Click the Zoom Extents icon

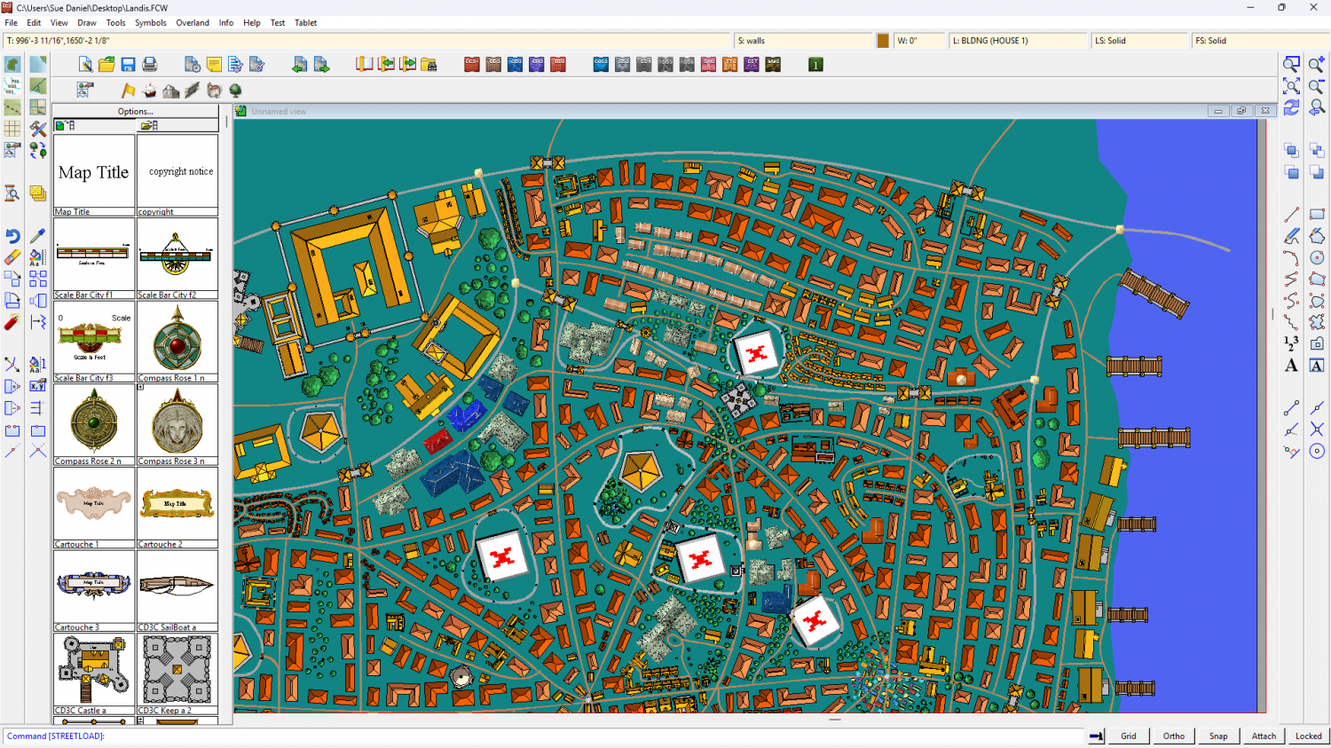click(1292, 86)
